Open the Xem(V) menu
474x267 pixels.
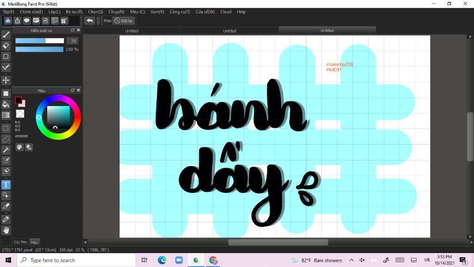point(157,12)
